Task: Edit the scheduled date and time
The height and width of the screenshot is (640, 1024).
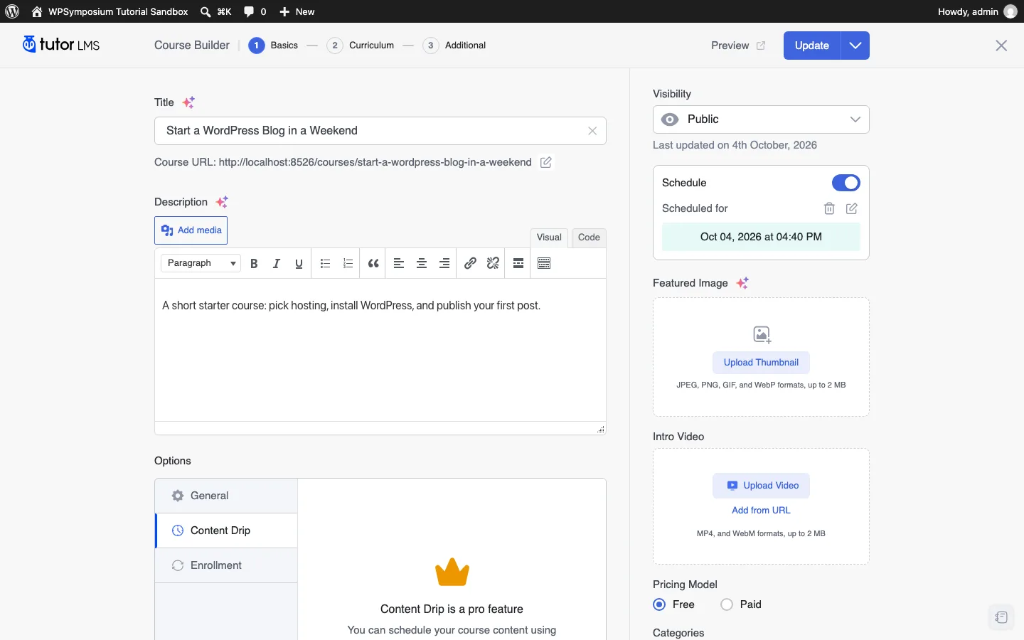Action: coord(852,208)
